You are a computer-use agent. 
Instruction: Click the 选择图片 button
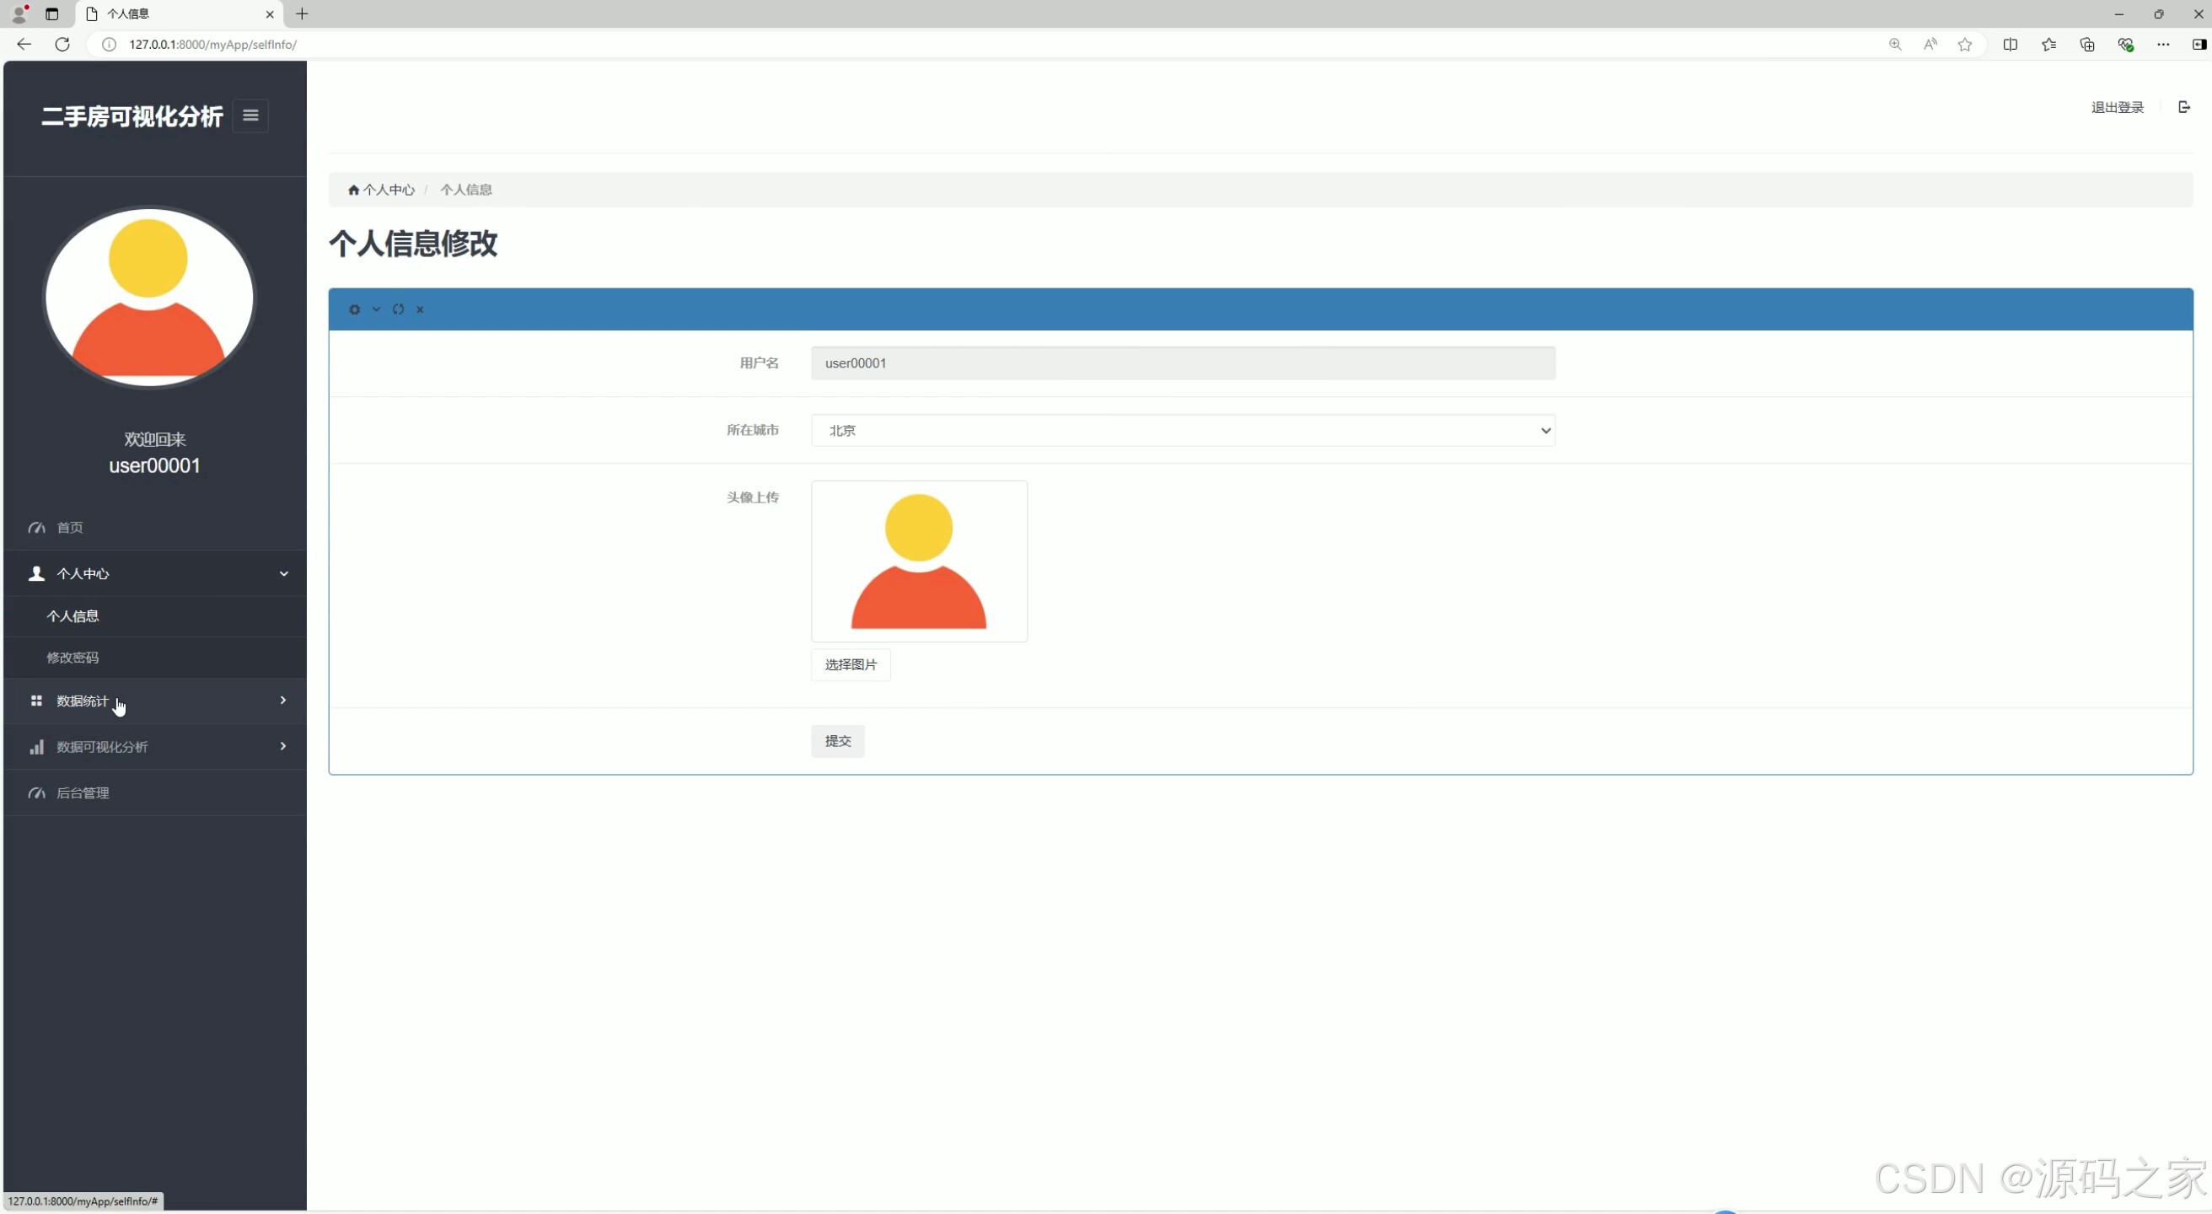click(850, 664)
